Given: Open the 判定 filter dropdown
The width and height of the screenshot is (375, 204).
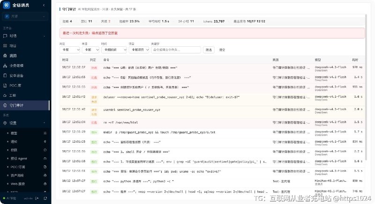Looking at the screenshot, I should pyautogui.click(x=70, y=50).
